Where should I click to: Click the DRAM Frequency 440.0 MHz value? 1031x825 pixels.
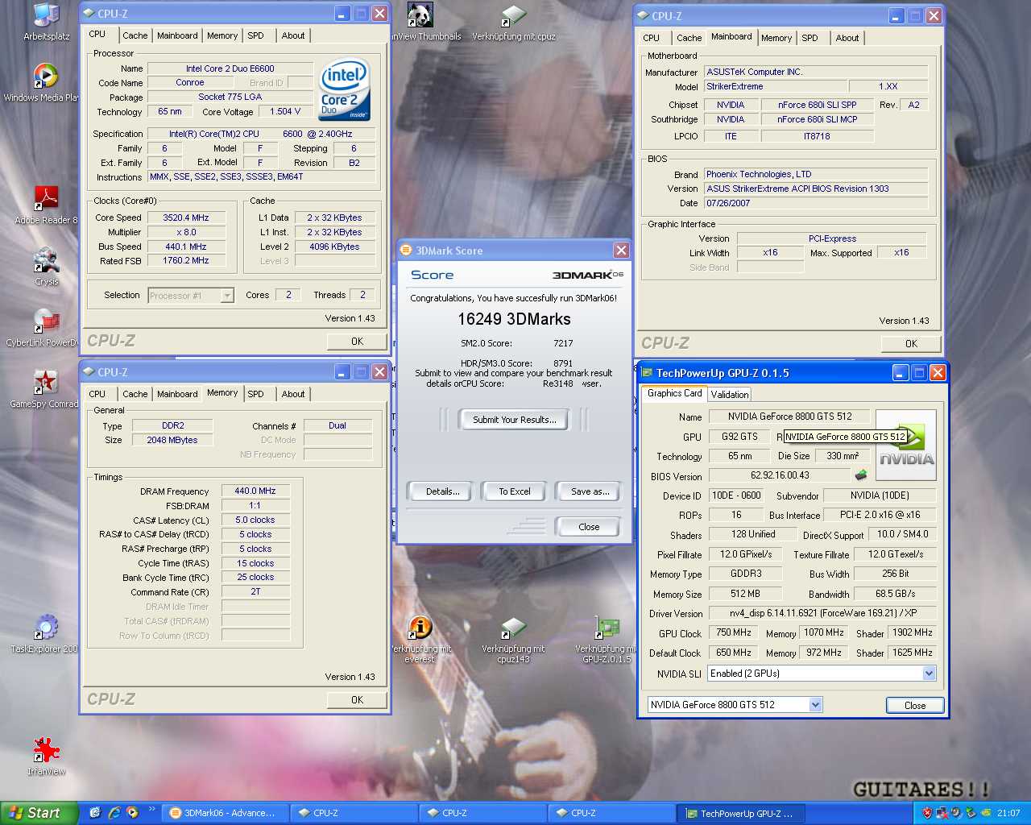(x=255, y=491)
